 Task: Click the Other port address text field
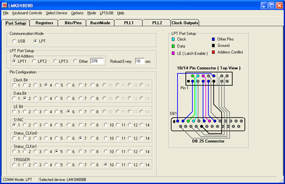pyautogui.click(x=97, y=61)
